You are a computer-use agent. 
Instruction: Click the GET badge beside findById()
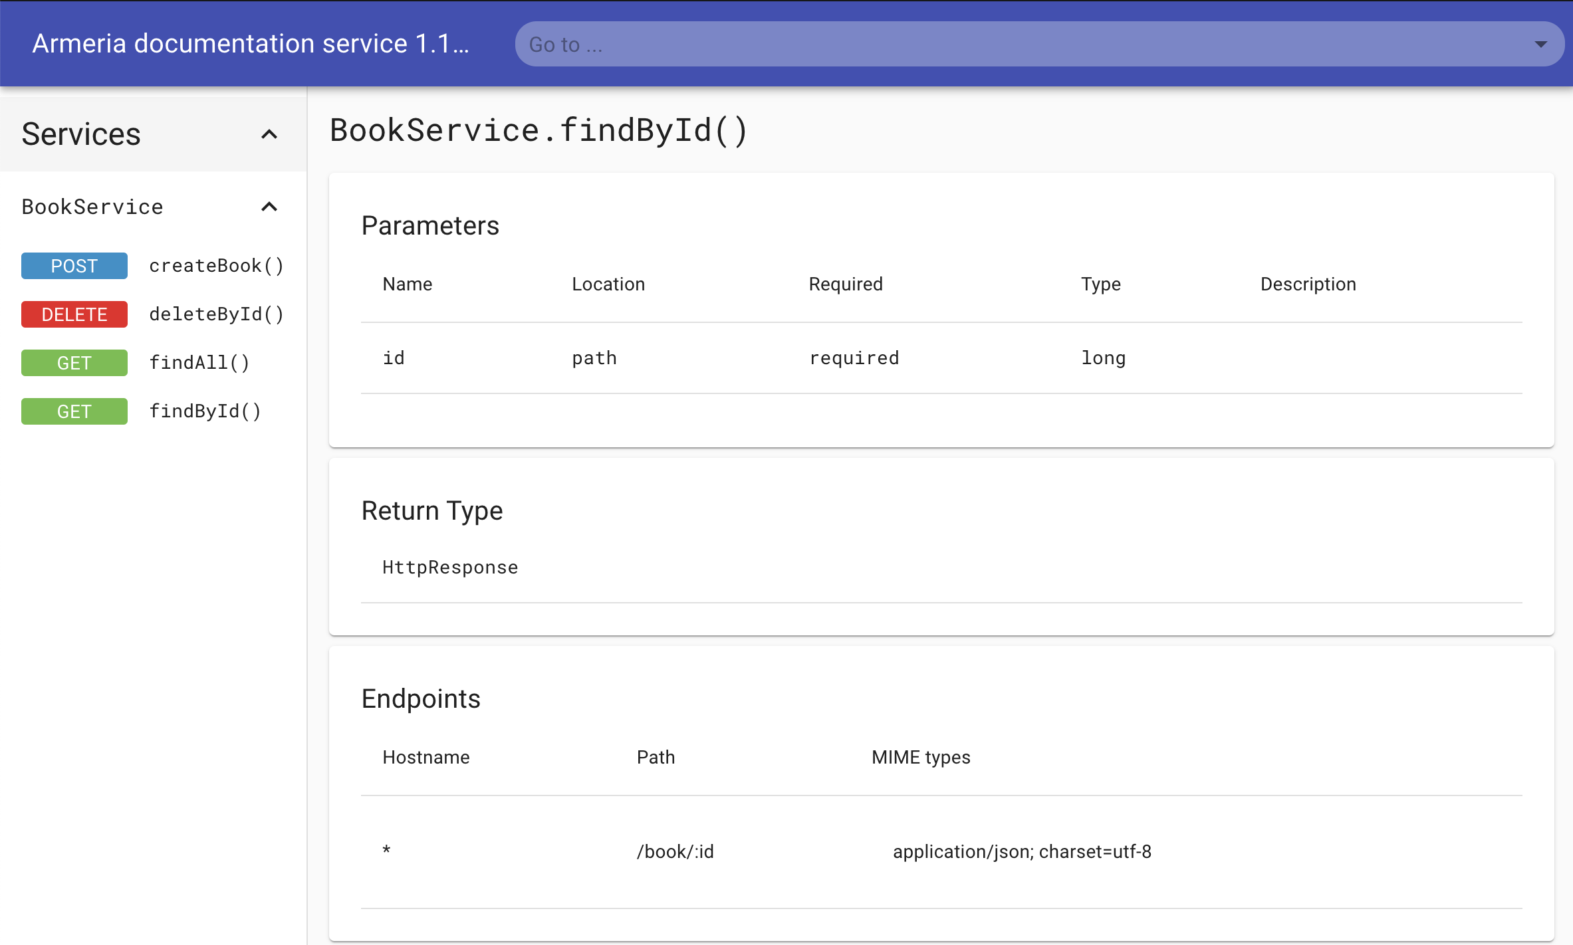click(74, 411)
